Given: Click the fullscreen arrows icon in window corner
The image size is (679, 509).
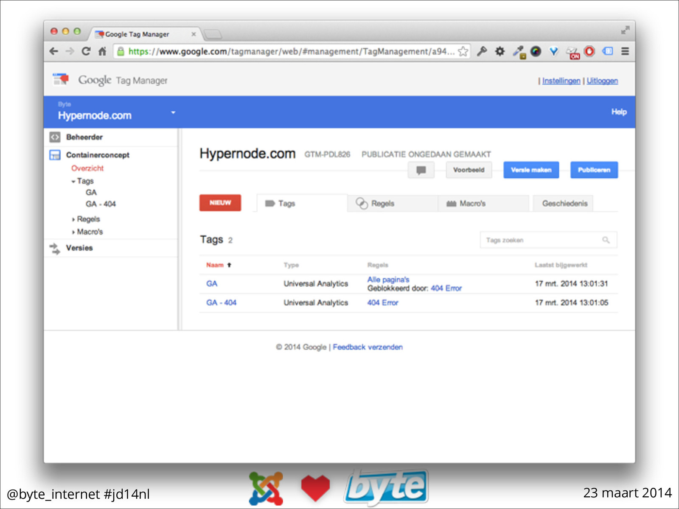Looking at the screenshot, I should click(x=625, y=31).
